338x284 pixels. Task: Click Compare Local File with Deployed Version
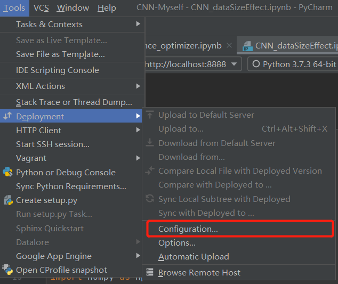tap(239, 171)
